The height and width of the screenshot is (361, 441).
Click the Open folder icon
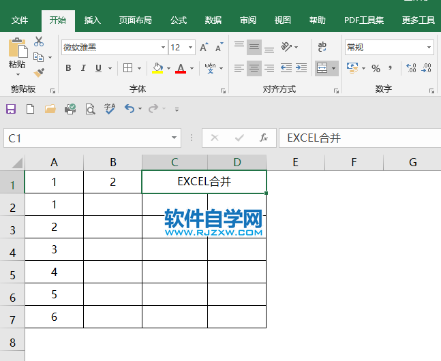[x=50, y=109]
